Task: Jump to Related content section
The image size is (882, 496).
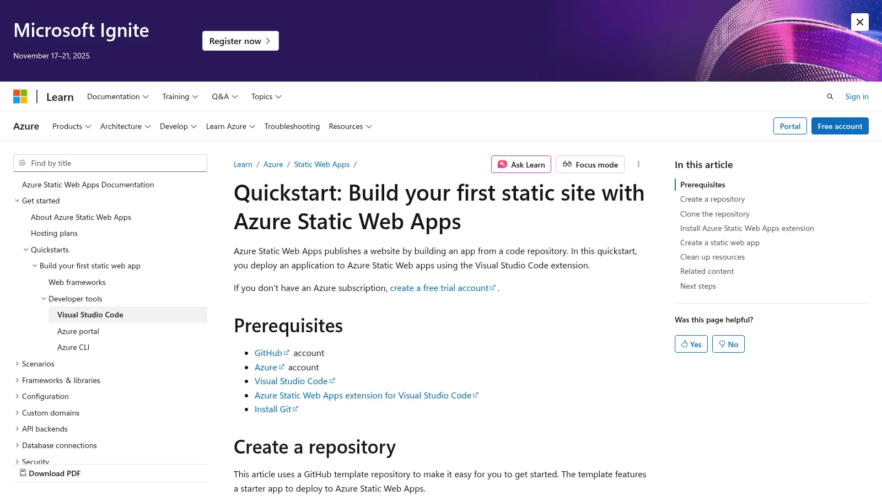Action: (x=707, y=271)
